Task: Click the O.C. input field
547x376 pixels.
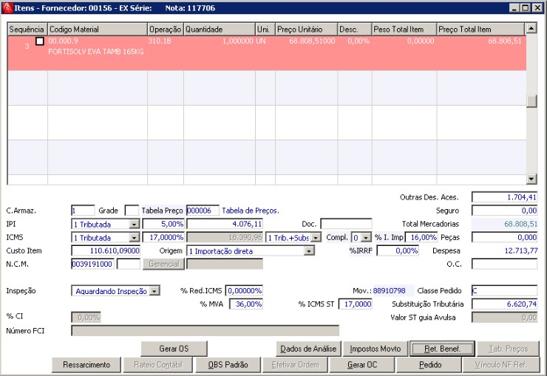Action: pos(504,264)
